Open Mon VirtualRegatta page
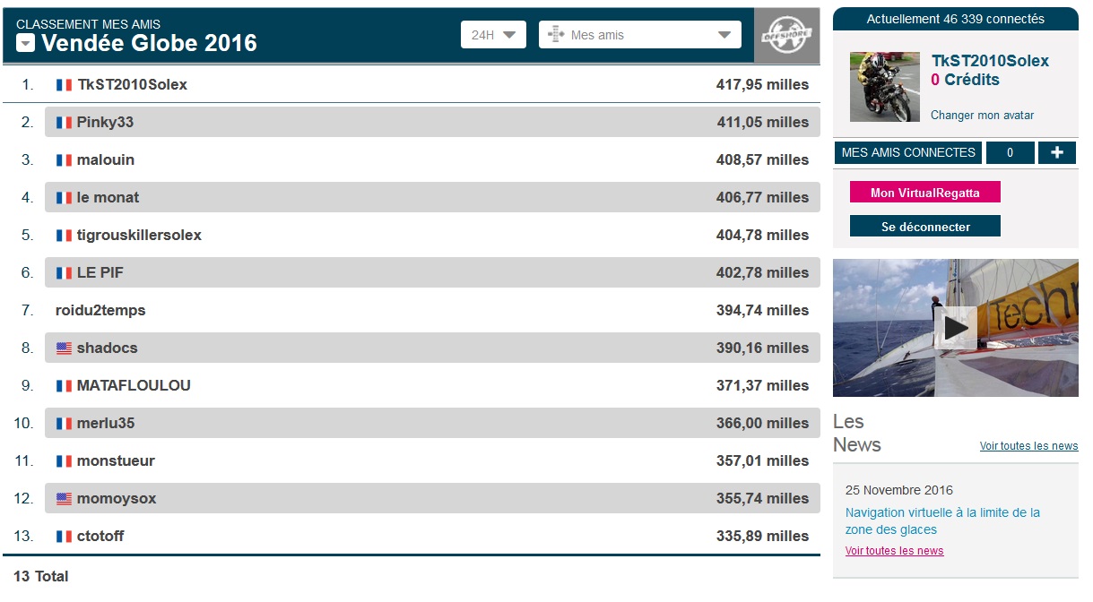Screen dimensions: 1093x602 924,193
